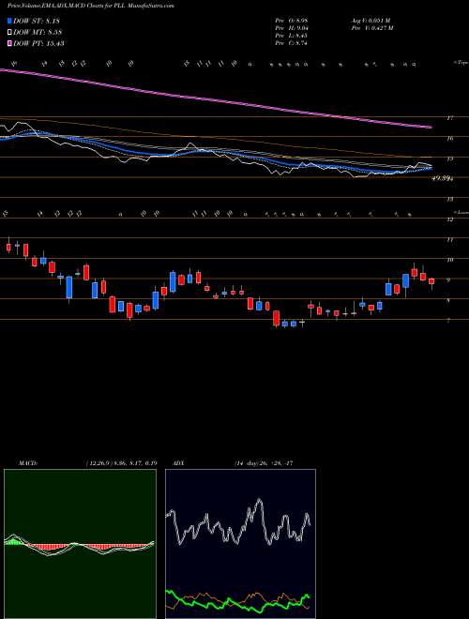The image size is (469, 619).
Task: Select the 'DOW ST: 8.18' legend label
Action: tap(37, 22)
